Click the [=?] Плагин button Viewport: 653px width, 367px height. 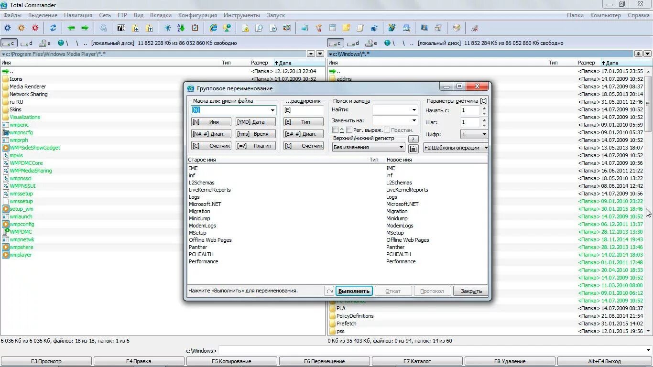pyautogui.click(x=255, y=146)
